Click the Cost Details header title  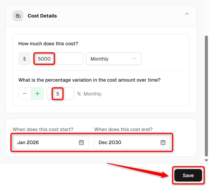click(x=42, y=16)
